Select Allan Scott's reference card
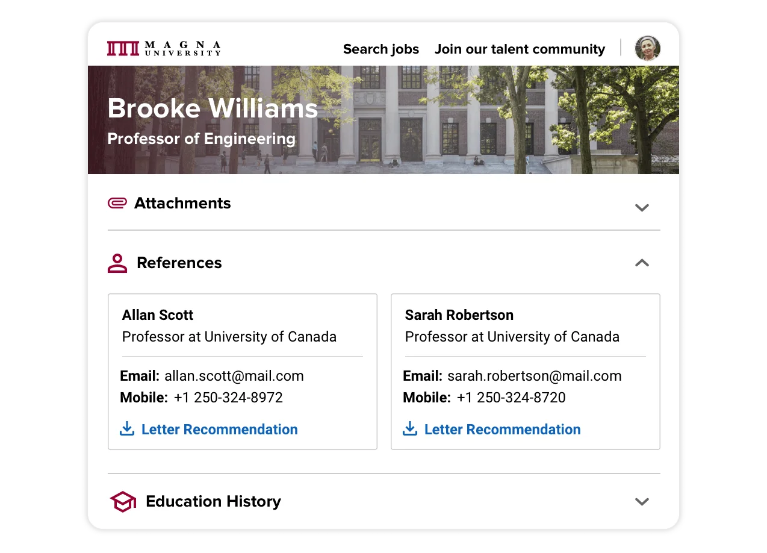 click(242, 372)
